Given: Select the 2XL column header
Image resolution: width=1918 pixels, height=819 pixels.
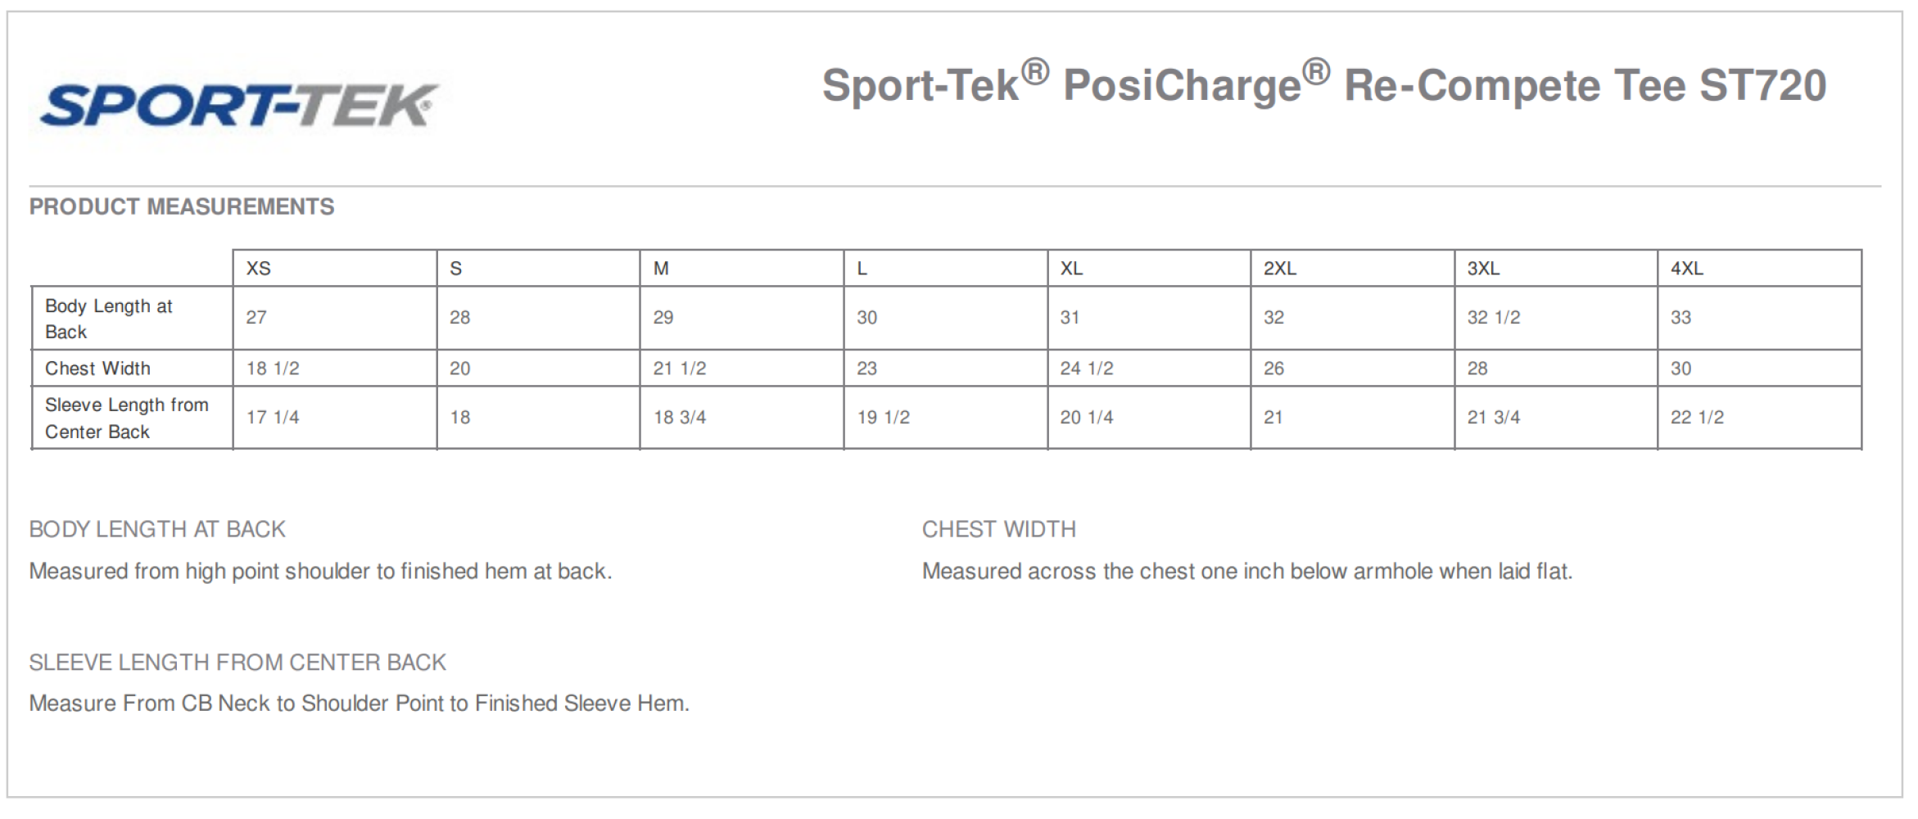Looking at the screenshot, I should (x=1280, y=269).
